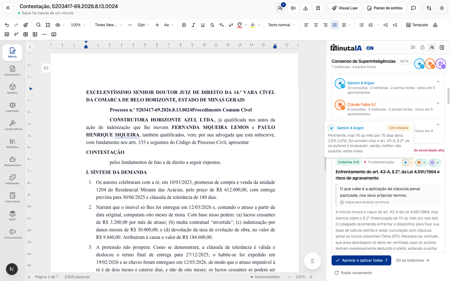Toggle bold formatting
This screenshot has height=281, width=450.
[x=184, y=25]
